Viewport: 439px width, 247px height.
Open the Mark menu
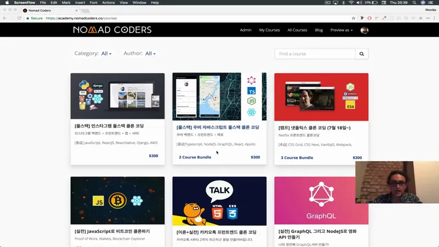click(x=66, y=2)
